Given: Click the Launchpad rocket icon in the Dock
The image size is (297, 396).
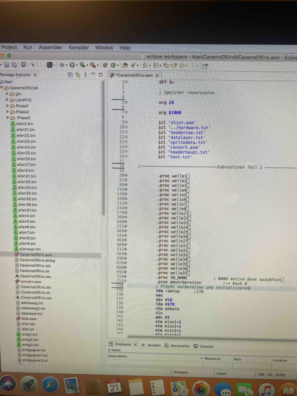Looking at the screenshot, I should tap(30, 385).
